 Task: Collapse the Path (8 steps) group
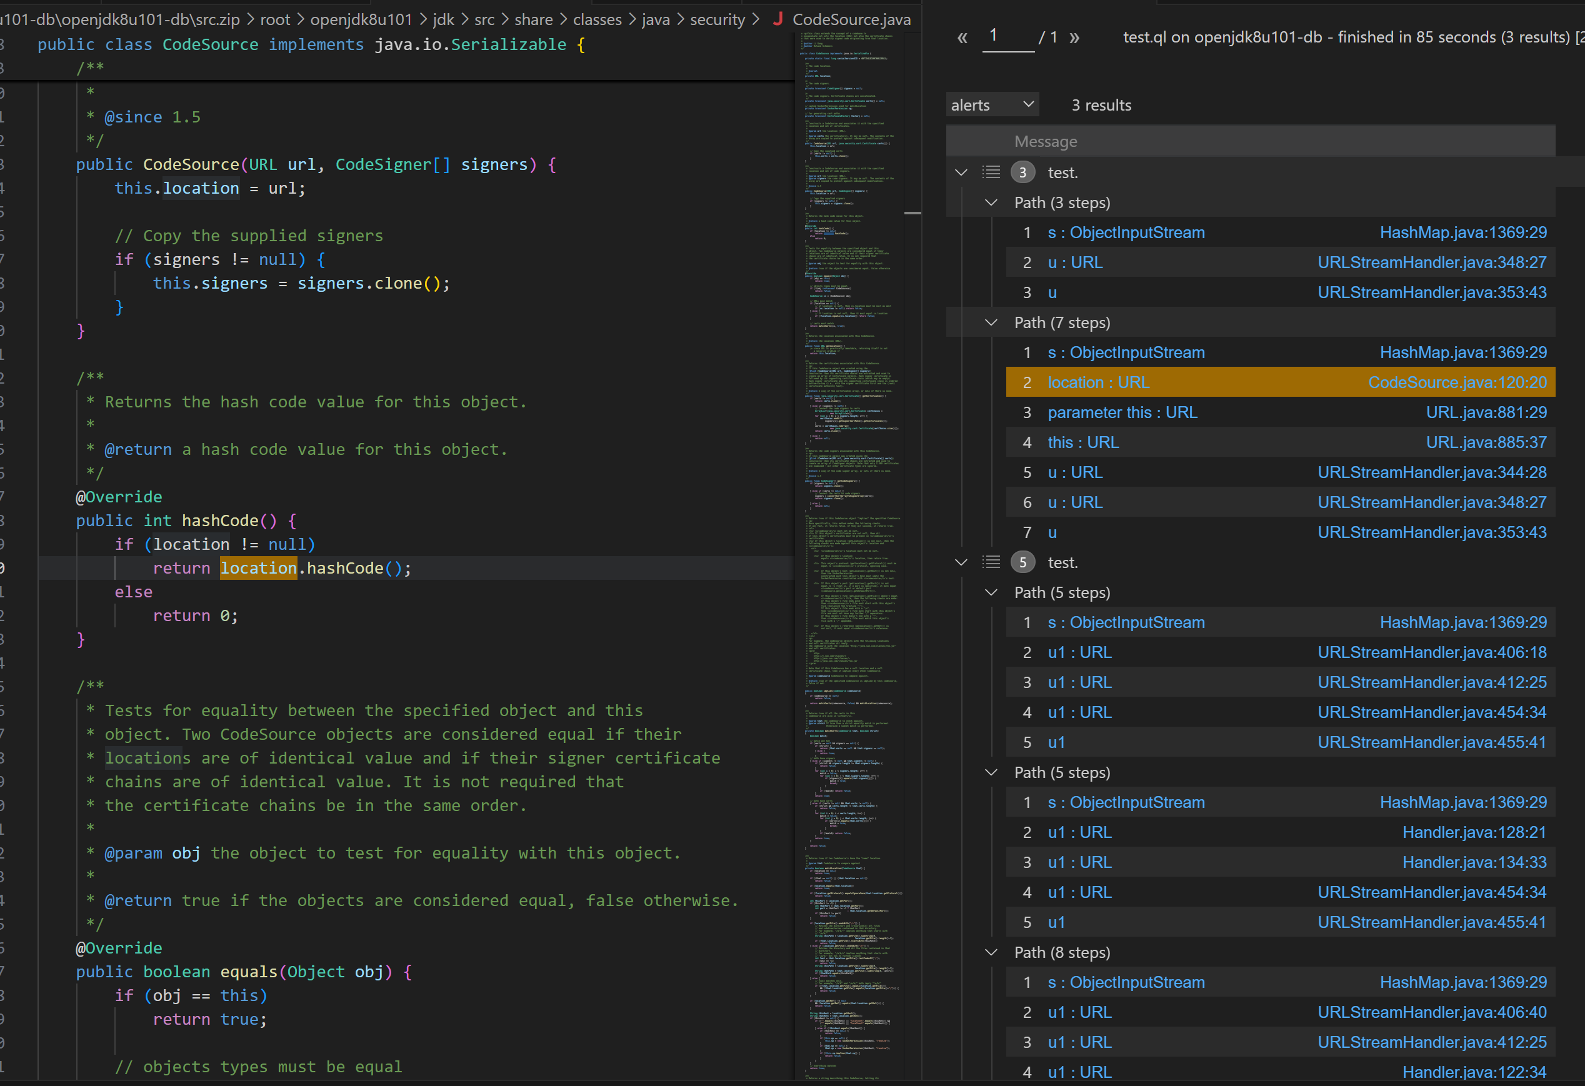pyautogui.click(x=991, y=952)
